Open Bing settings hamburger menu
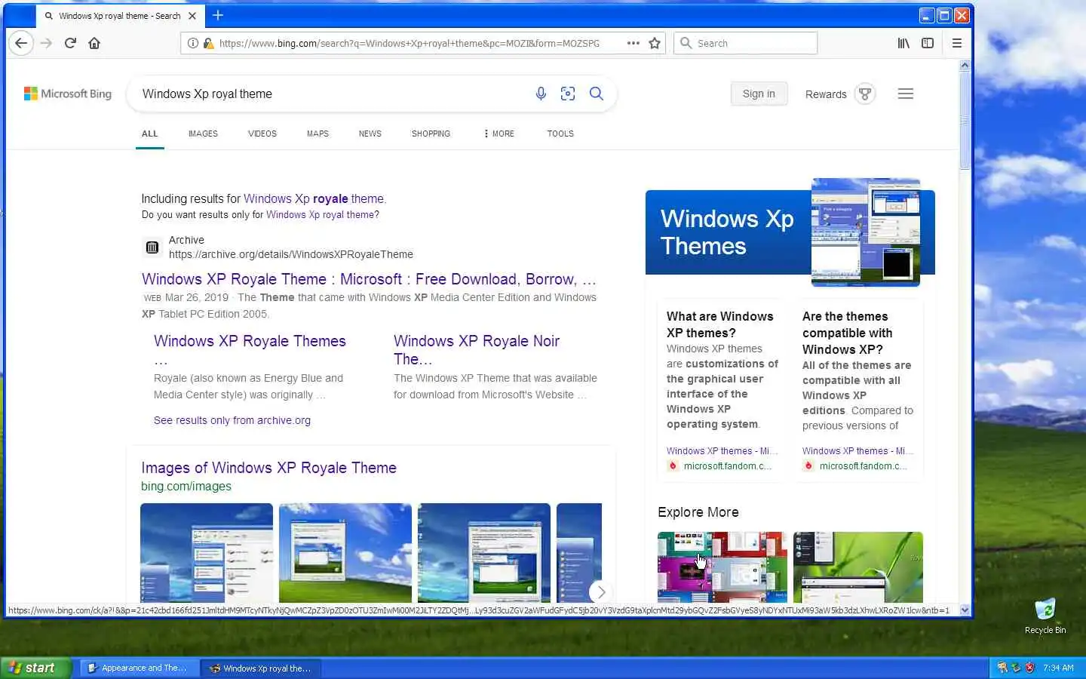The height and width of the screenshot is (679, 1086). click(x=906, y=94)
